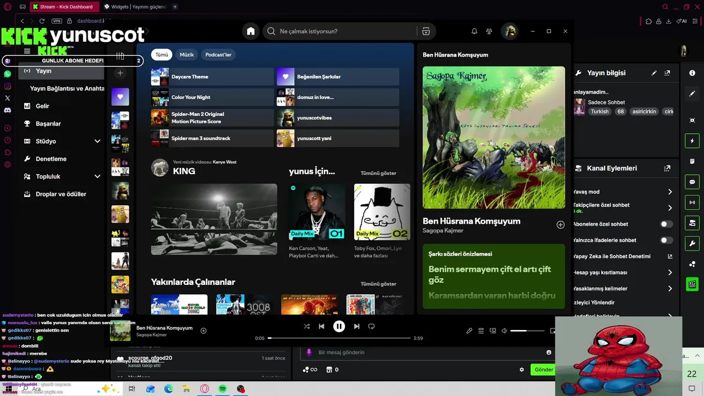Pop out the Kanal Eylemleri panel
The image size is (704, 396).
(x=667, y=168)
